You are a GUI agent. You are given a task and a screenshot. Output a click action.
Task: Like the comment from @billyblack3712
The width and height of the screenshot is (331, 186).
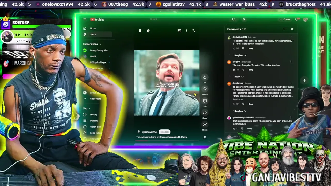coord(234,48)
